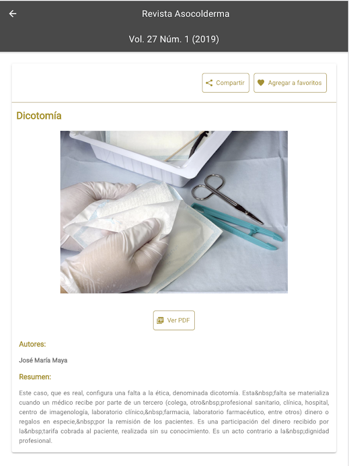
Task: Click the teal plastic forceps in photo
Action: click(237, 227)
